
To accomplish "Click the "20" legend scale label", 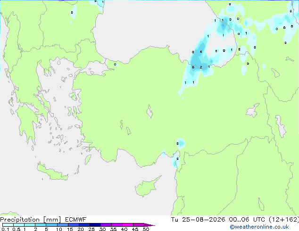I will tap(81, 229).
